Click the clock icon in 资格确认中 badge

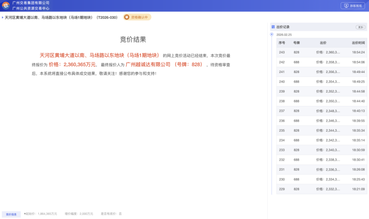pyautogui.click(x=127, y=17)
